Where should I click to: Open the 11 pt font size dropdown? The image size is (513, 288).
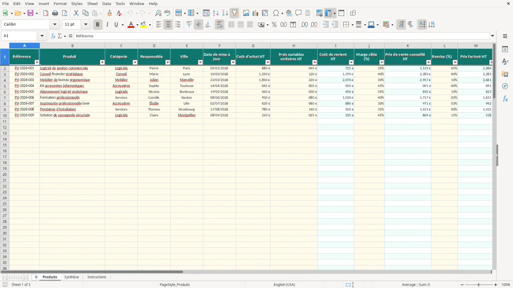tap(85, 25)
